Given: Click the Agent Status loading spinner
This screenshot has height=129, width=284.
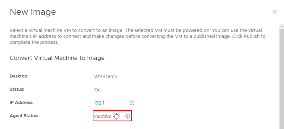Looking at the screenshot, I should pyautogui.click(x=117, y=116).
